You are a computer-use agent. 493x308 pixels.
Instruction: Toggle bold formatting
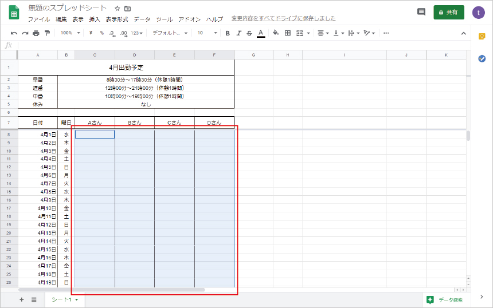pos(228,33)
